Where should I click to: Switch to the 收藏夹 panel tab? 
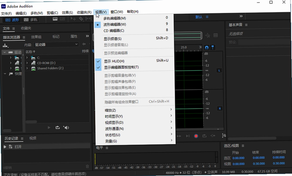[x=26, y=28]
